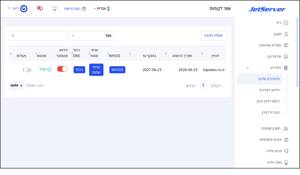This screenshot has width=300, height=175.
Task: Open the הכל filter dropdown
Action: pos(91,36)
